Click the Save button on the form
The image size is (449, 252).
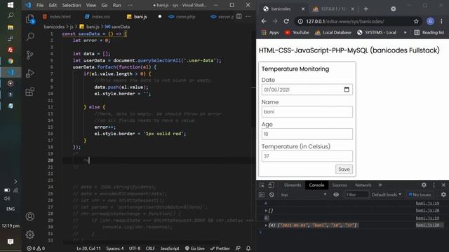344,169
